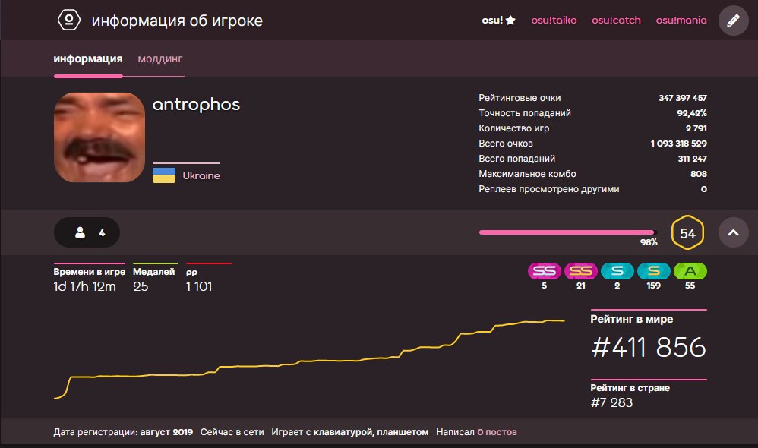Click the username antrophos

196,104
